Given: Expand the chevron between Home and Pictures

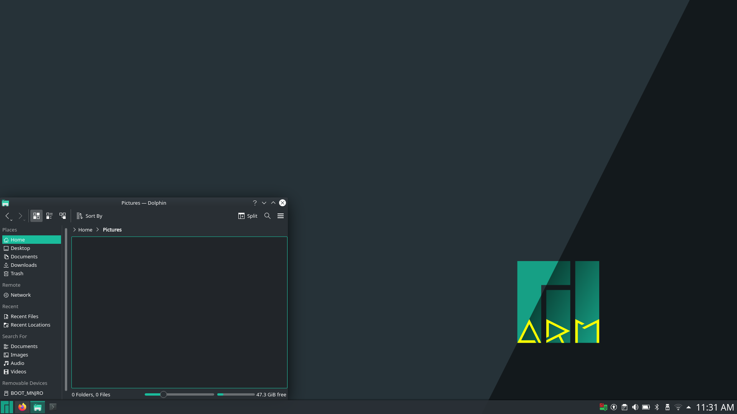Looking at the screenshot, I should pos(97,230).
